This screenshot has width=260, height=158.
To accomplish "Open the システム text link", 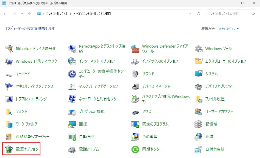I will [211, 74].
